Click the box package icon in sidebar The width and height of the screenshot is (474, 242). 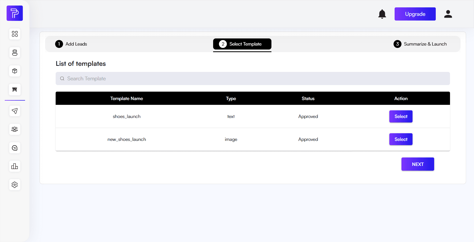coord(15,71)
